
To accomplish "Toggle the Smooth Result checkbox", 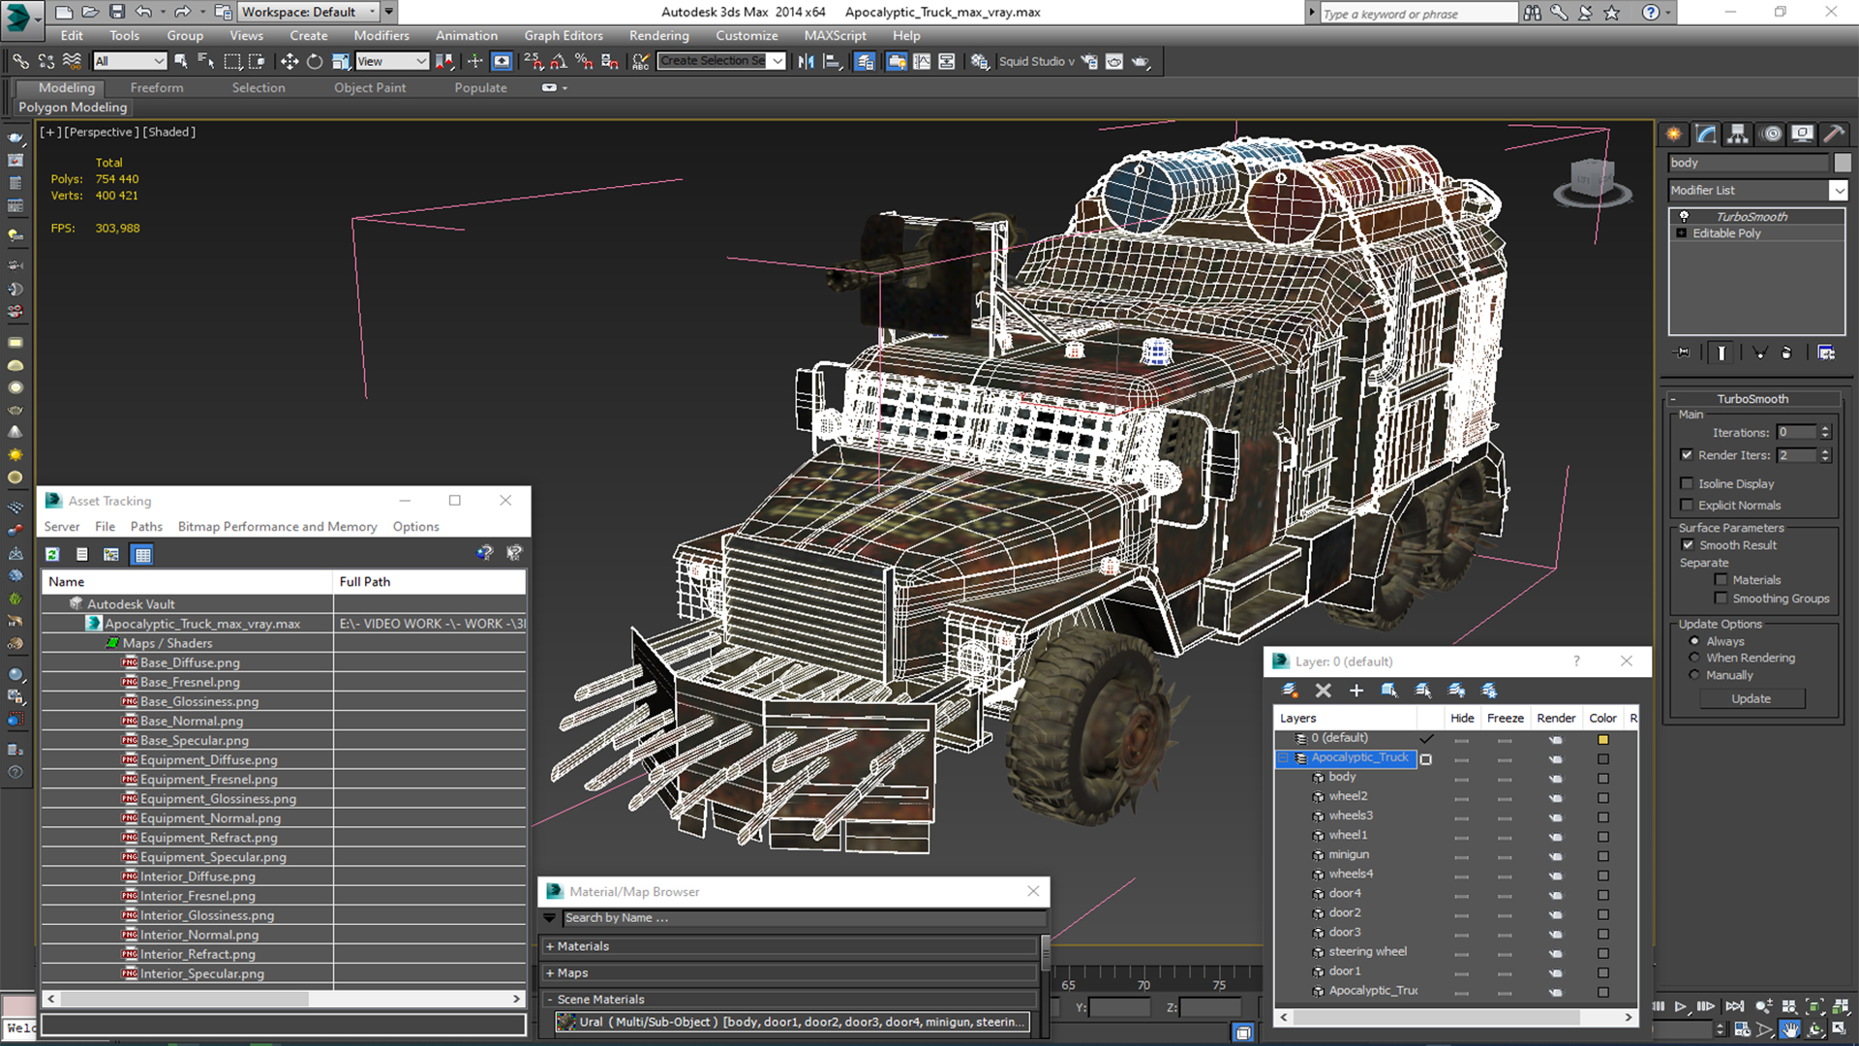I will (x=1688, y=545).
